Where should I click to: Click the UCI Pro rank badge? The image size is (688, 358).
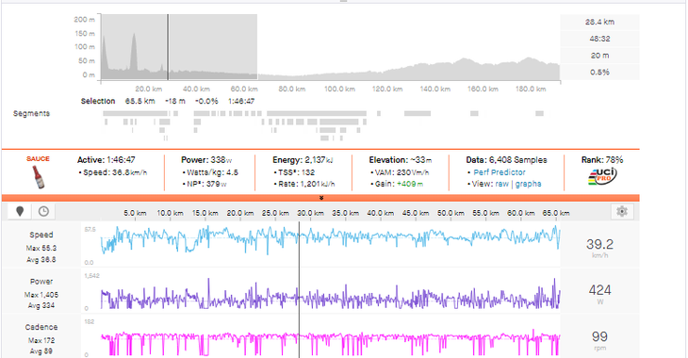click(602, 176)
